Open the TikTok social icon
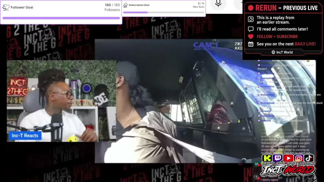Viewport: 324px width, 182px height. [309, 158]
